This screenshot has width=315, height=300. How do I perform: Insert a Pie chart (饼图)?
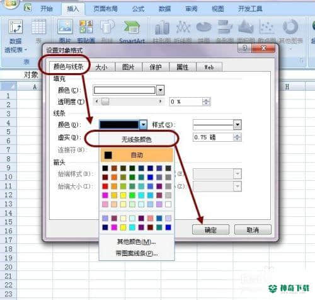(203, 27)
